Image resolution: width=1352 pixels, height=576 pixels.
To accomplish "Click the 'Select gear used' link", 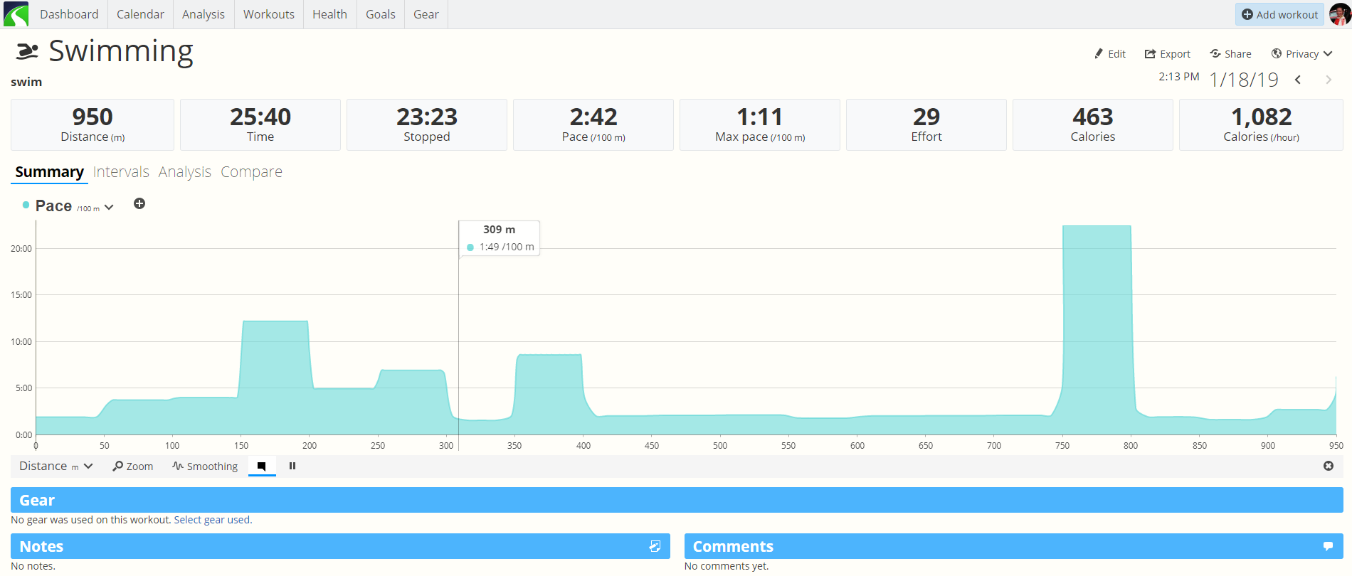I will (212, 520).
